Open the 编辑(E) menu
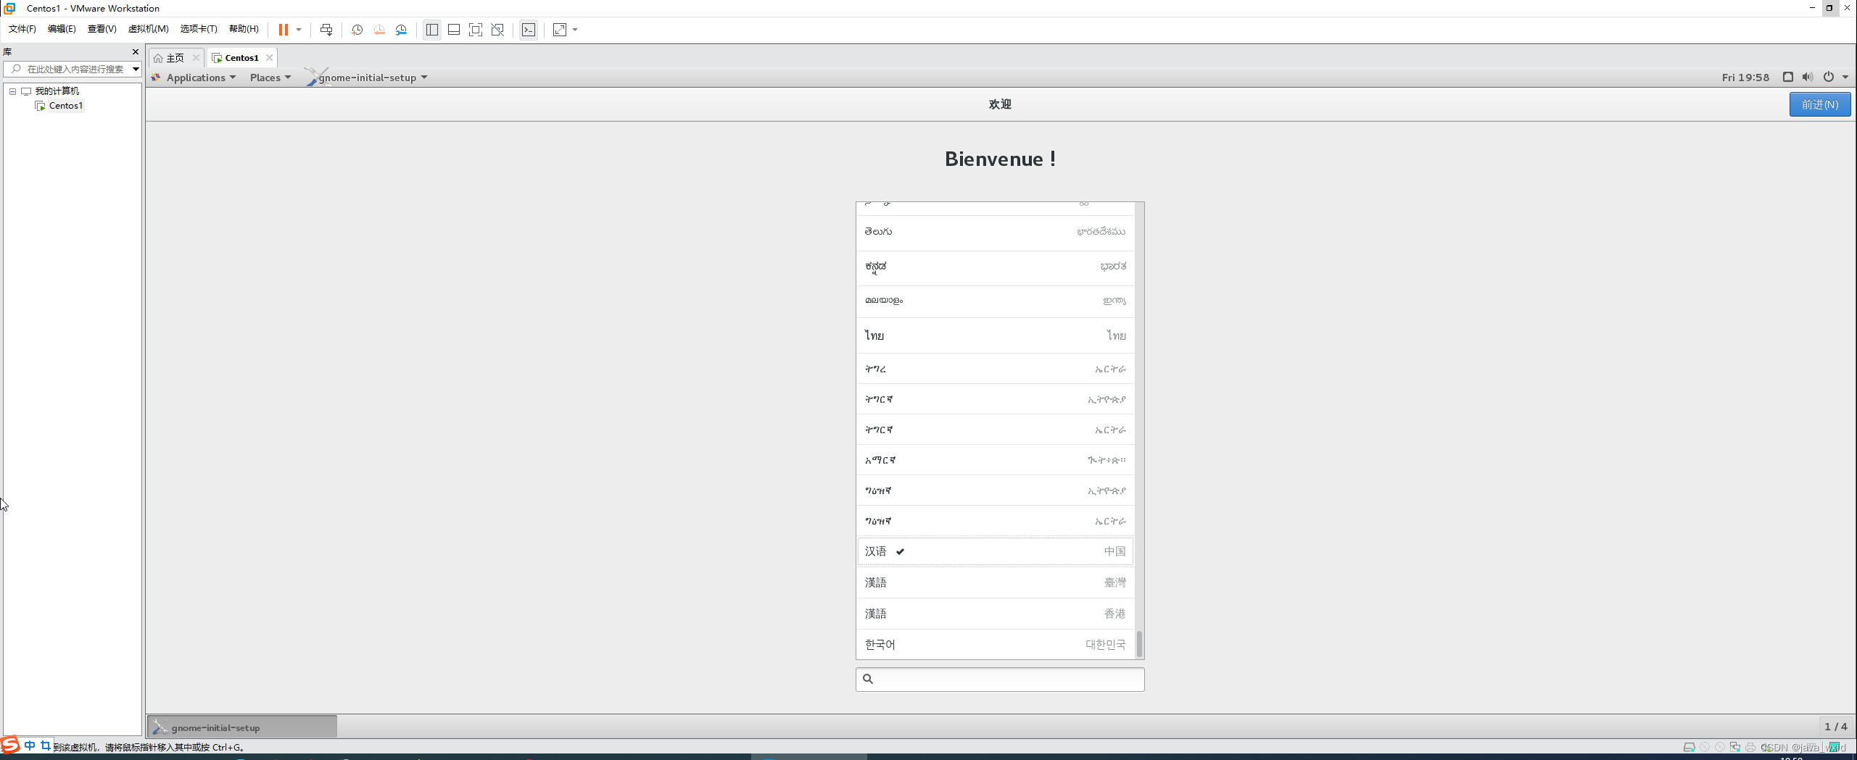 [x=62, y=29]
